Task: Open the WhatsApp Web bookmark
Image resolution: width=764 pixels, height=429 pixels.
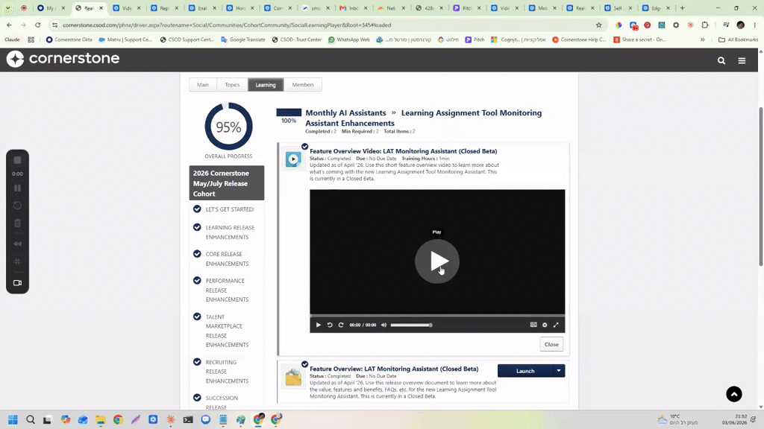Action: tap(349, 39)
